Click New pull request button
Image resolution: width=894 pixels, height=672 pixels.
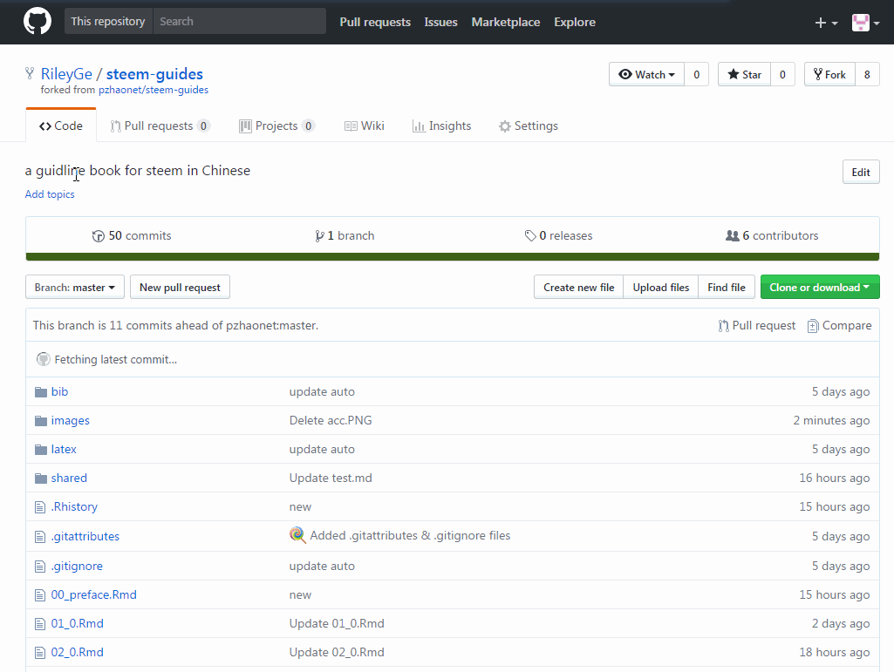(x=181, y=288)
